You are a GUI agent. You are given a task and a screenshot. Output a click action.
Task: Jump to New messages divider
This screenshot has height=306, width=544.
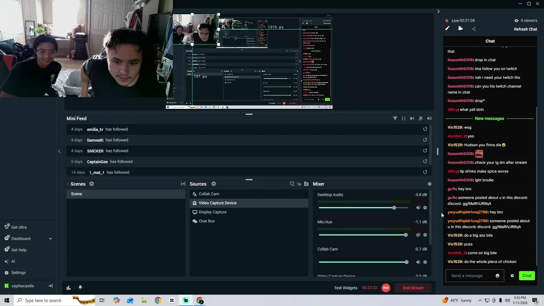(490, 119)
